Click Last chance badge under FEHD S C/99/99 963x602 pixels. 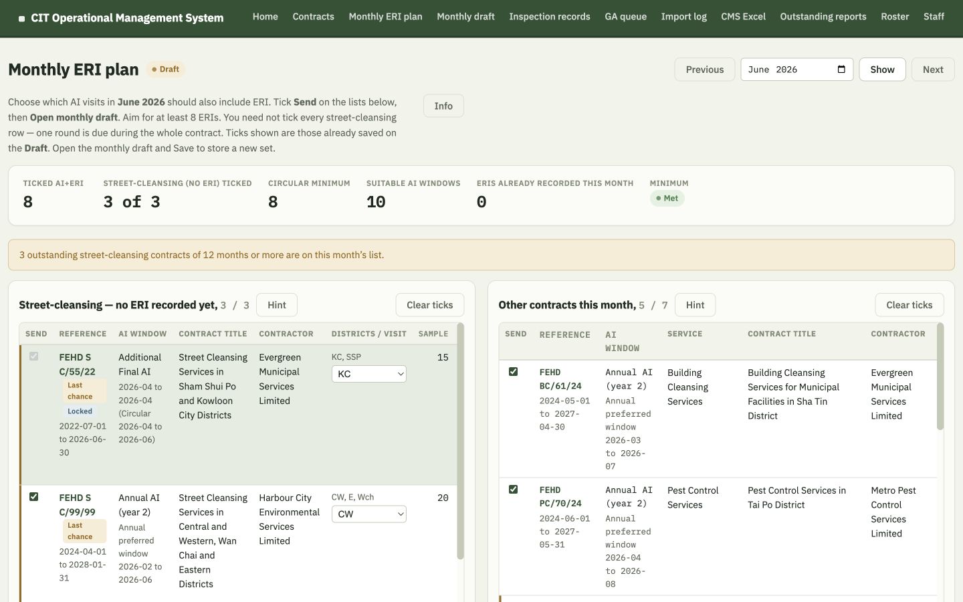84,531
